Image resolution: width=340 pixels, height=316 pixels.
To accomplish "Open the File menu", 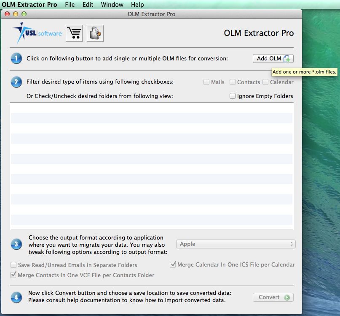I will pos(70,4).
